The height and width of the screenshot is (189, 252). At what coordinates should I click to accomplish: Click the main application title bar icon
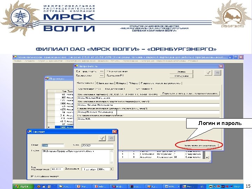click(15, 57)
